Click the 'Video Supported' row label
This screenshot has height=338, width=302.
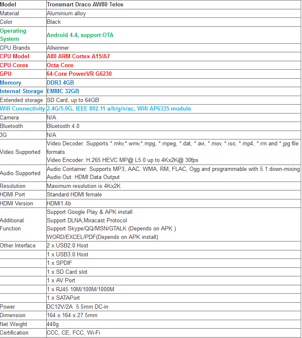pyautogui.click(x=20, y=152)
